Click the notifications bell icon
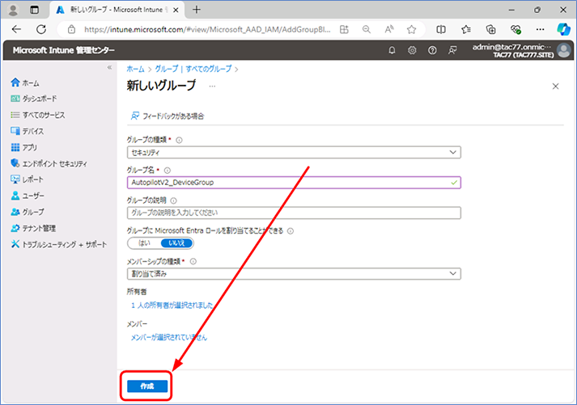 tap(392, 50)
